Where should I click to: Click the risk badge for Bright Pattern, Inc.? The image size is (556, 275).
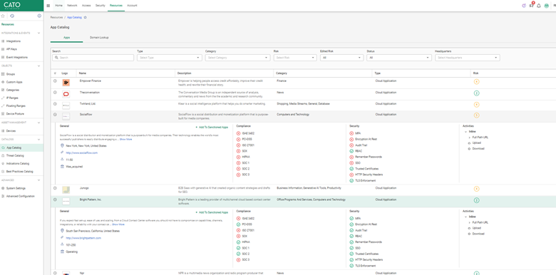click(477, 201)
